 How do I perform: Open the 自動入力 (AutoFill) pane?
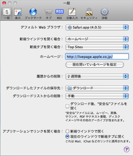[x=72, y=14]
